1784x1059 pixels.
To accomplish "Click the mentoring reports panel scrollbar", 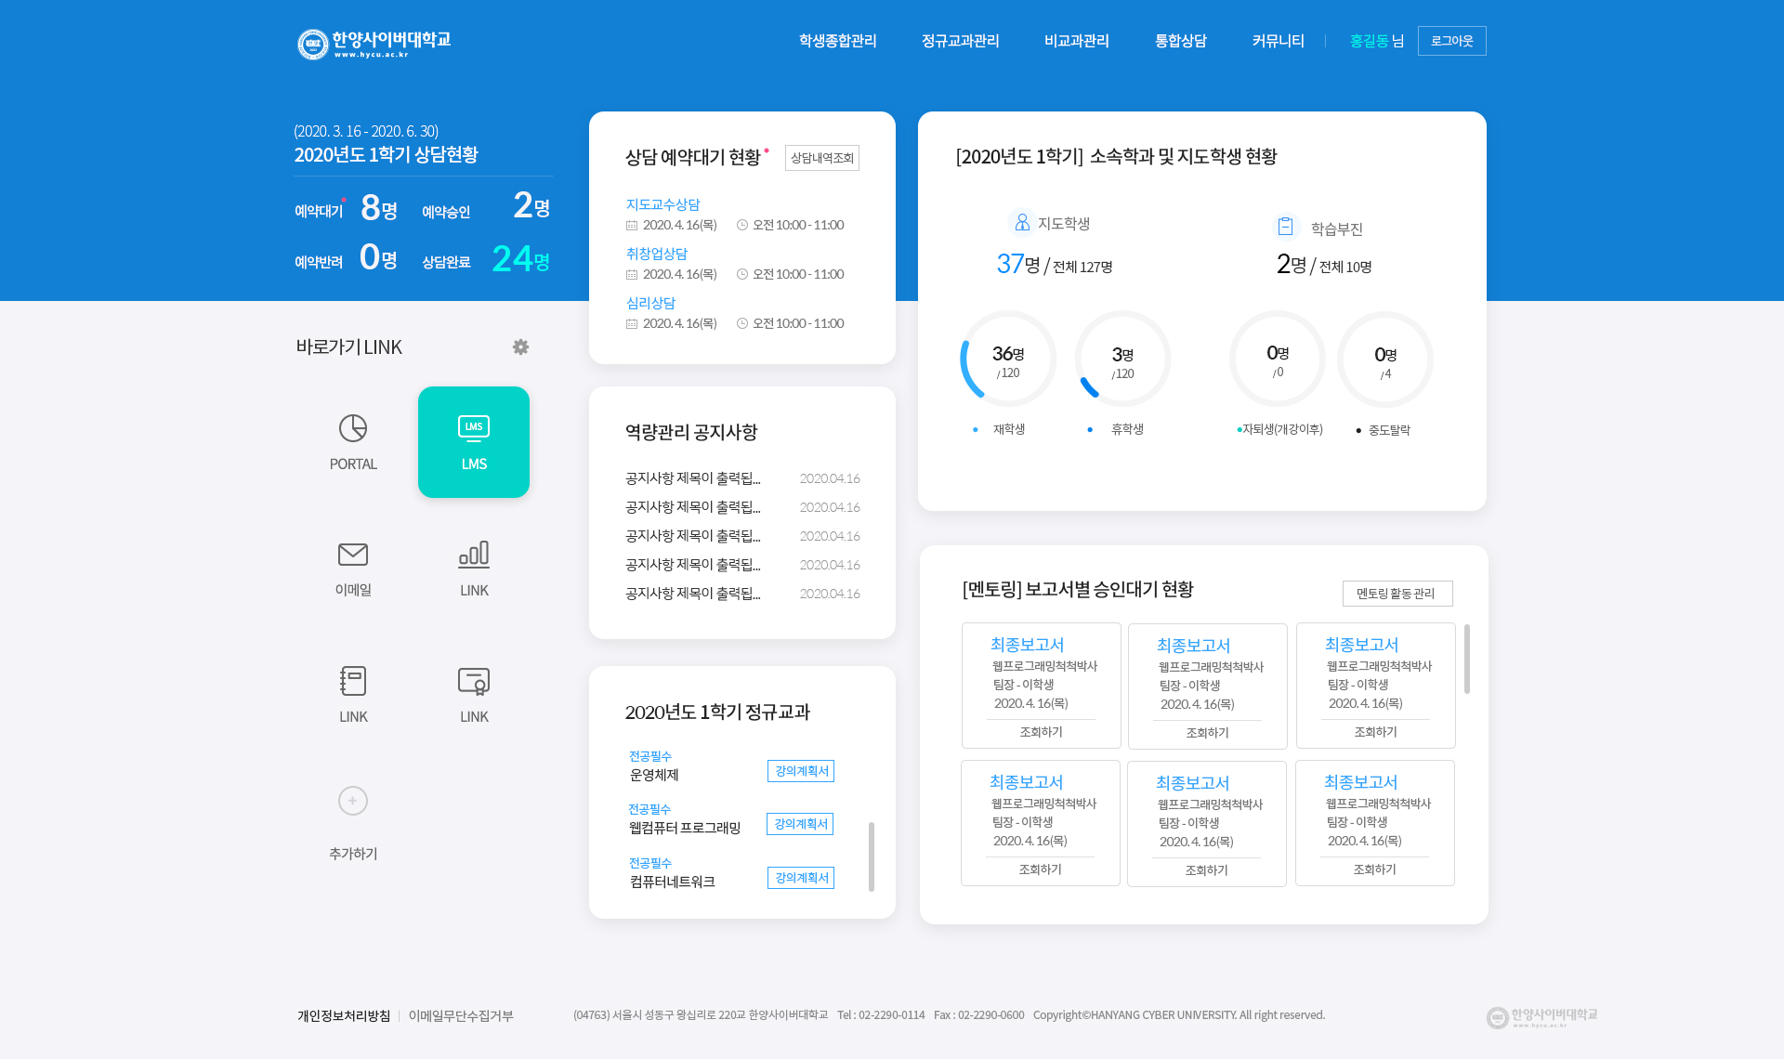I will pos(1467,660).
